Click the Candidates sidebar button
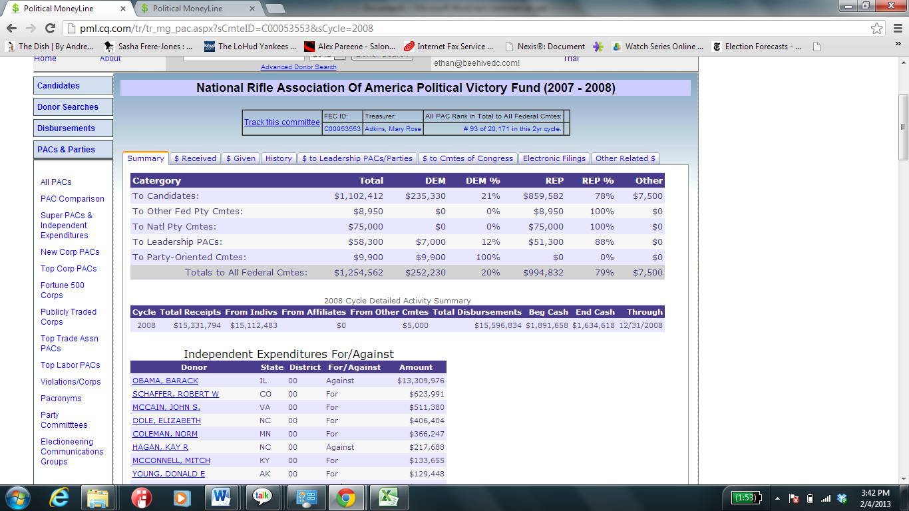This screenshot has width=909, height=511. click(x=73, y=86)
